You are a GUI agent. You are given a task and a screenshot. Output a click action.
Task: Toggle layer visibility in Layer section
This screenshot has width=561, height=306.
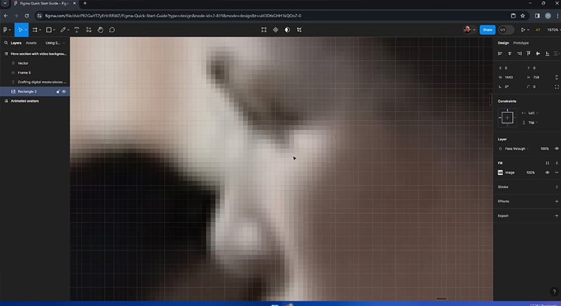click(x=556, y=149)
